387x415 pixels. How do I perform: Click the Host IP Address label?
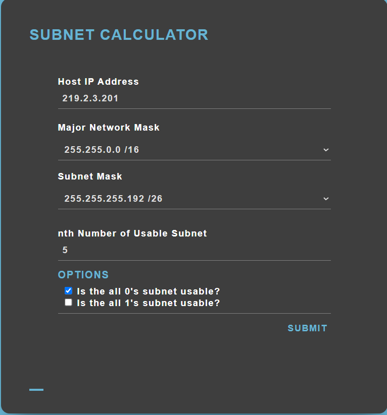coord(98,81)
